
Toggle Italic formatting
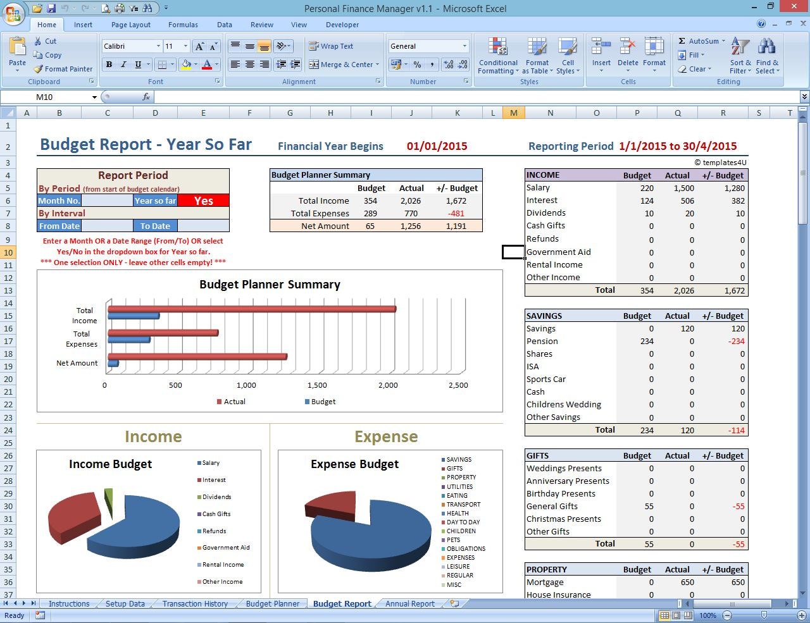(123, 65)
